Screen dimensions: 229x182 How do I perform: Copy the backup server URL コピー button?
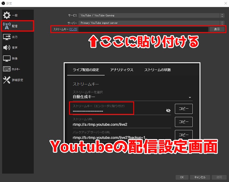[x=184, y=135]
